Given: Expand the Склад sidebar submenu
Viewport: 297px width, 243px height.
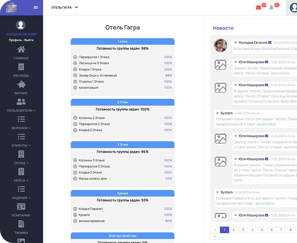Looking at the screenshot, I should (x=27, y=163).
